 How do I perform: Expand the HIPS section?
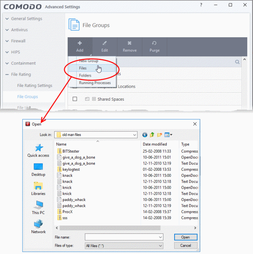tap(7, 52)
